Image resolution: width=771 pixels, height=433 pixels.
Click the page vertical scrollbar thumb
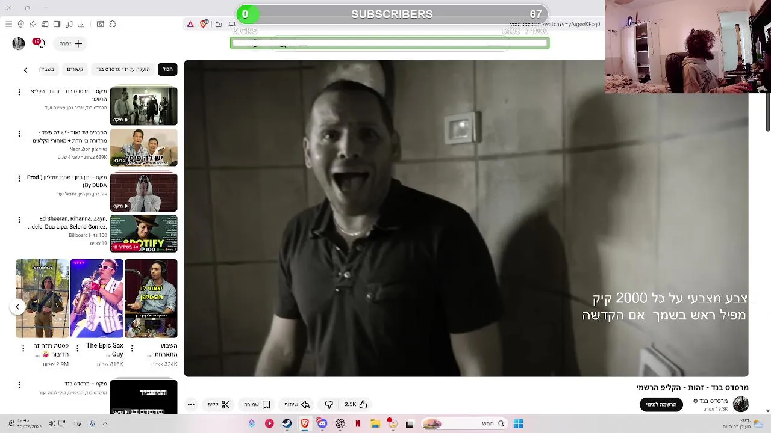pos(768,111)
